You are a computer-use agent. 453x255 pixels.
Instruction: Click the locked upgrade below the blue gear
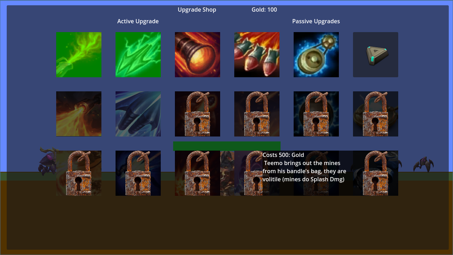[316, 114]
